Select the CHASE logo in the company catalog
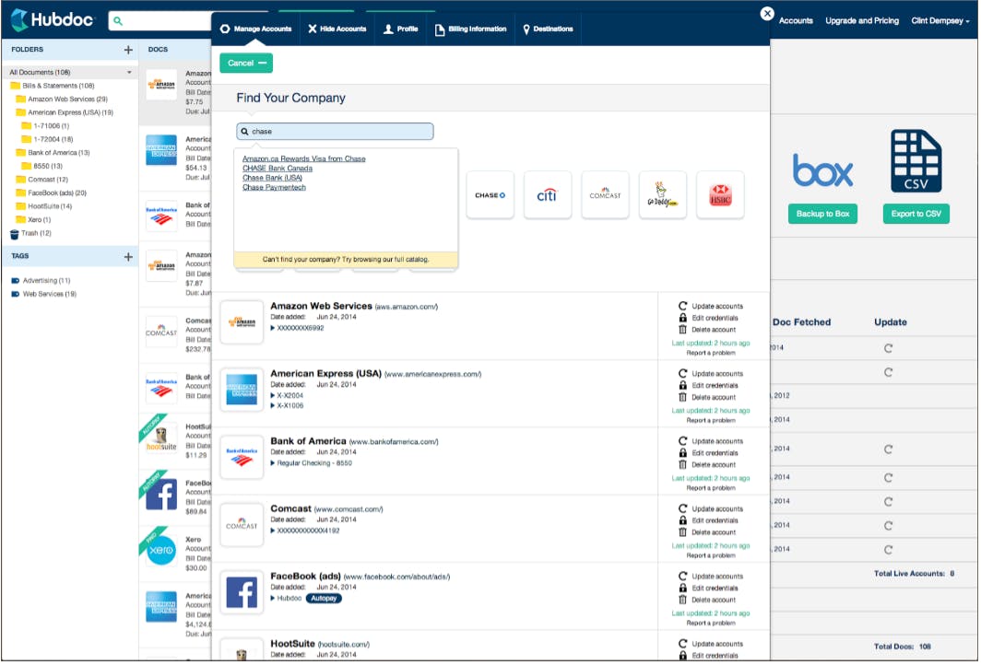This screenshot has width=981, height=665. [490, 194]
